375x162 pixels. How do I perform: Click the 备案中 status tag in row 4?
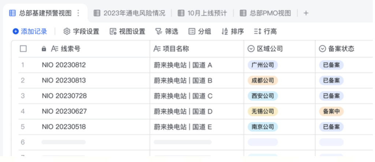(x=331, y=111)
